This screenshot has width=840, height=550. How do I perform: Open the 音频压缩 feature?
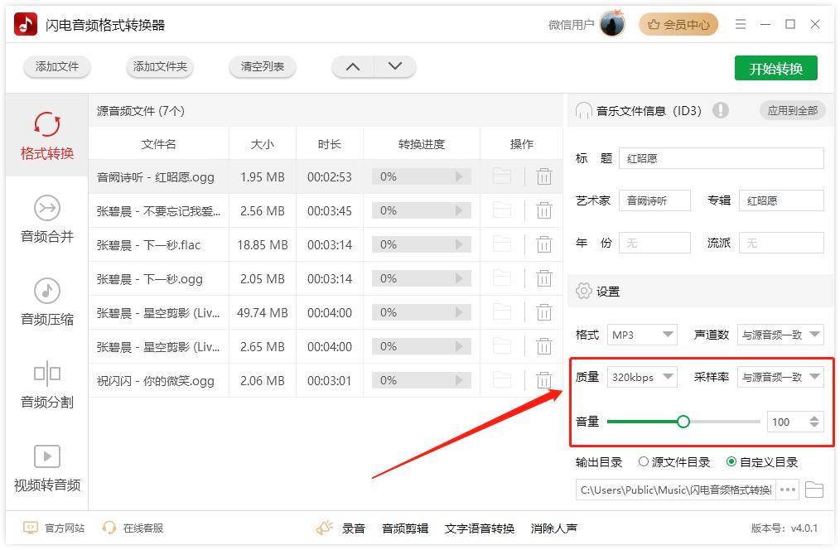[46, 302]
